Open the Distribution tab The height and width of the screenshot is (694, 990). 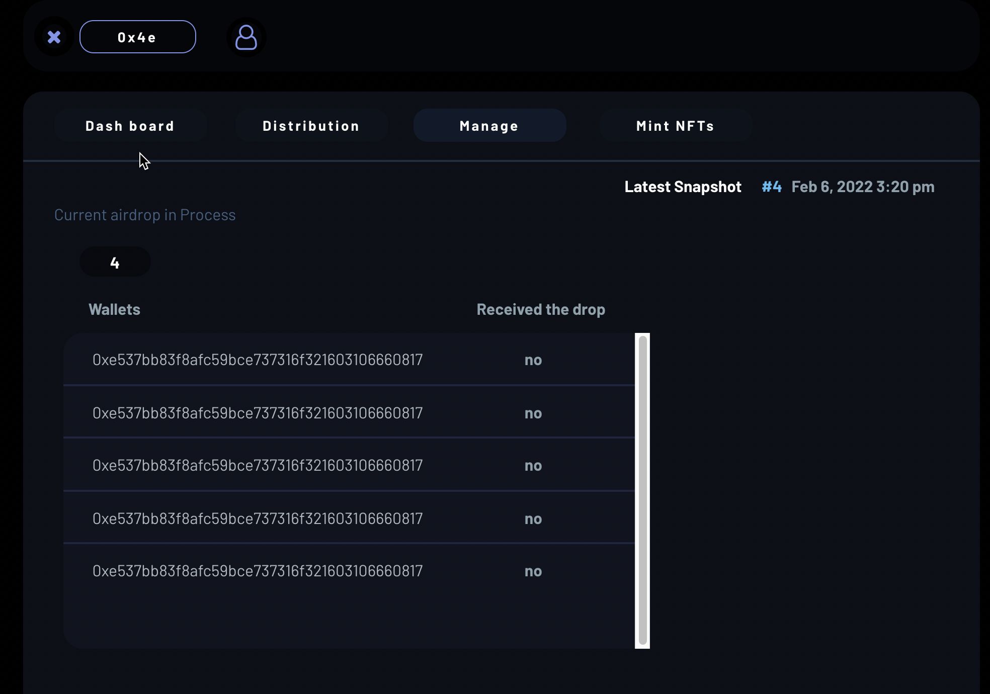tap(311, 126)
